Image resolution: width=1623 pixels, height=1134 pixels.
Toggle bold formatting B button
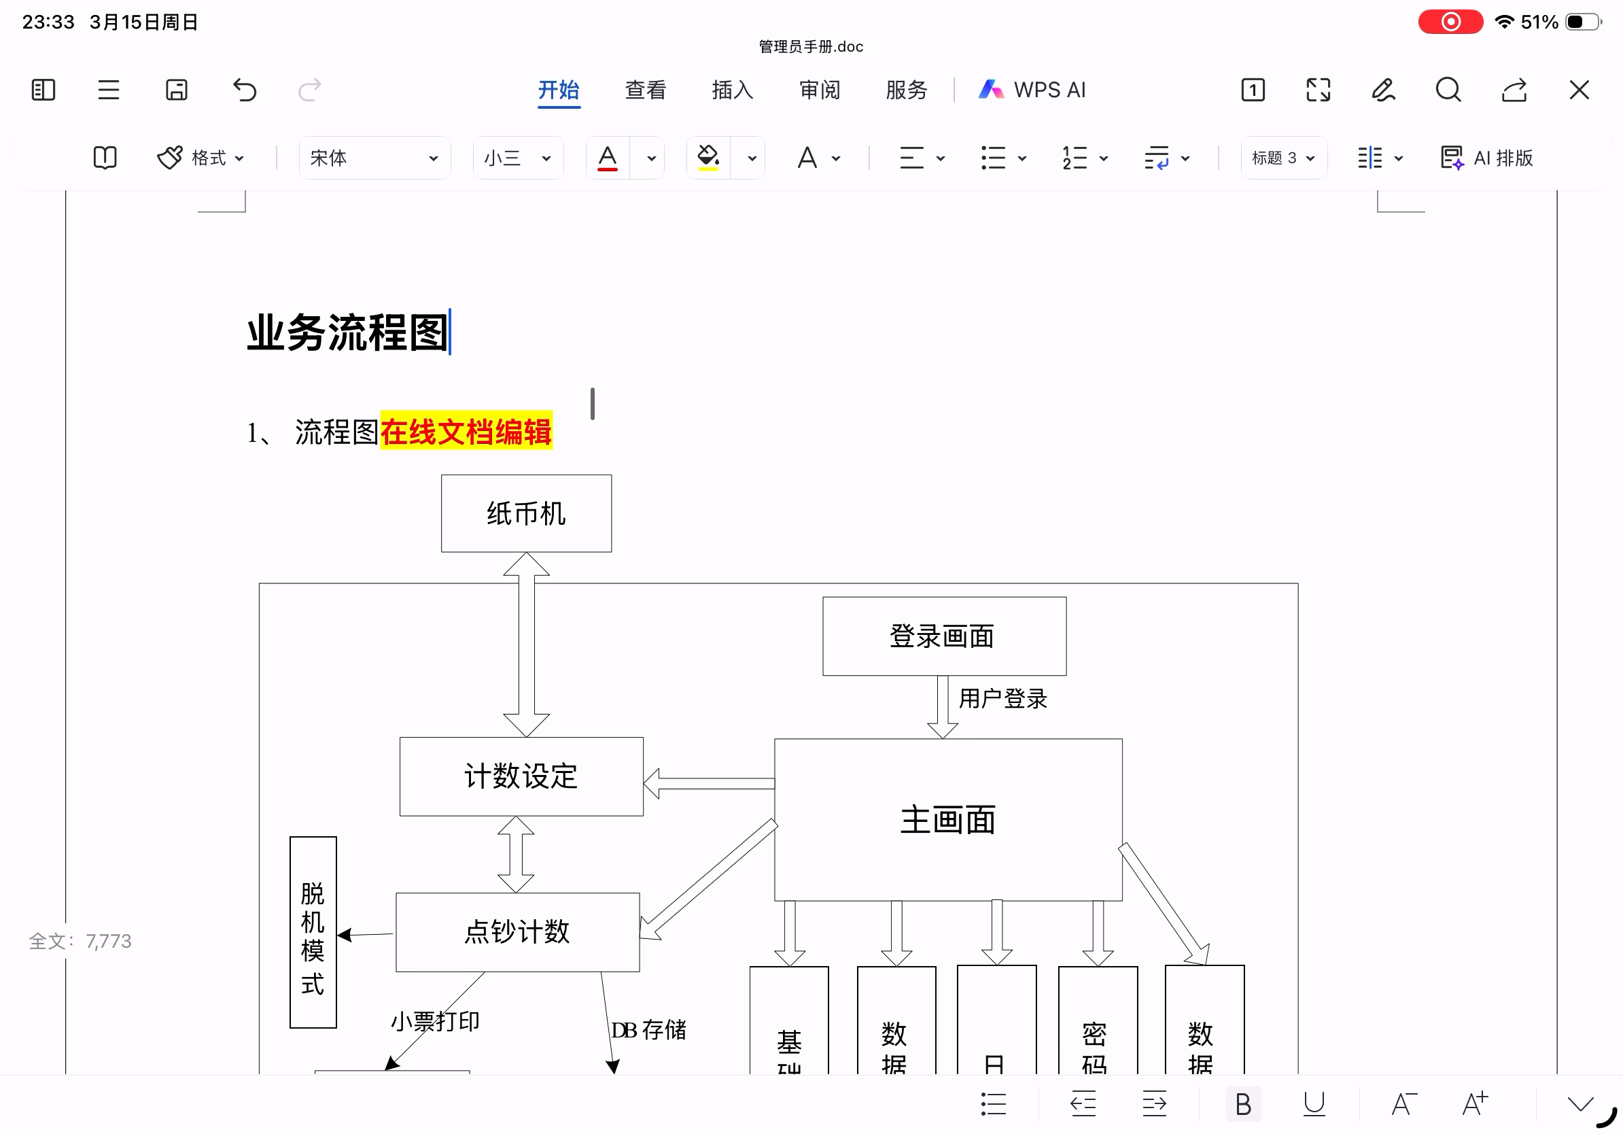1242,1103
